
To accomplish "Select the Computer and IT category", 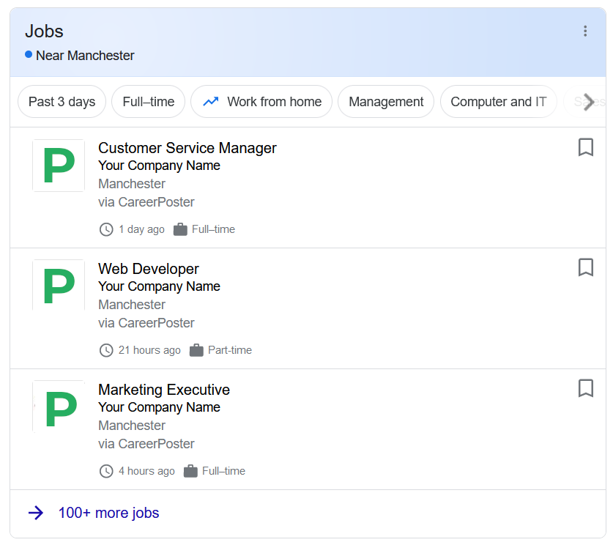I will click(498, 101).
